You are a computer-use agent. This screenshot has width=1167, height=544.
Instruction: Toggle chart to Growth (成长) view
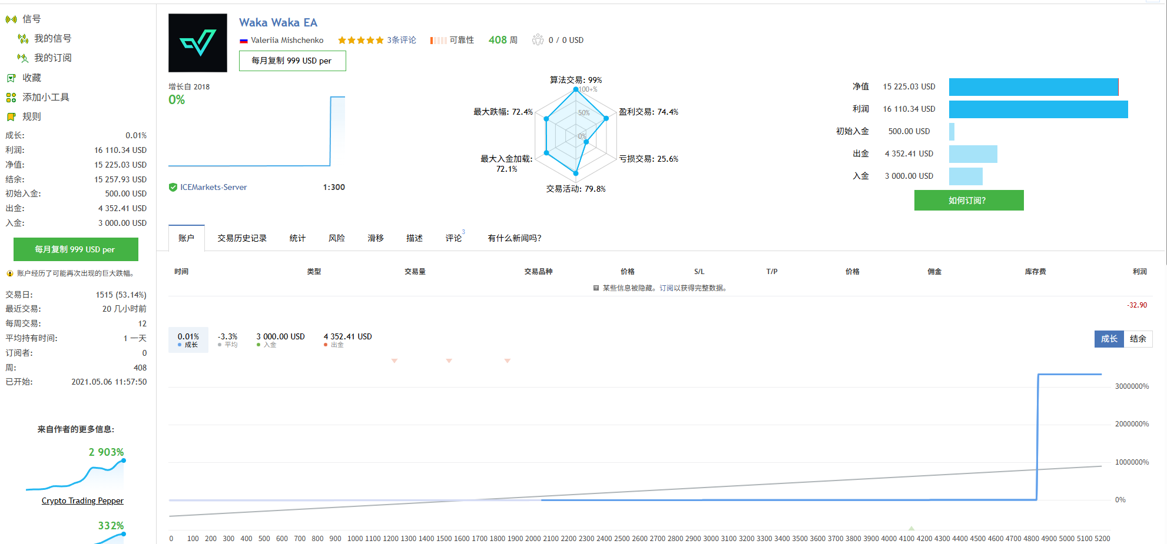[1109, 339]
